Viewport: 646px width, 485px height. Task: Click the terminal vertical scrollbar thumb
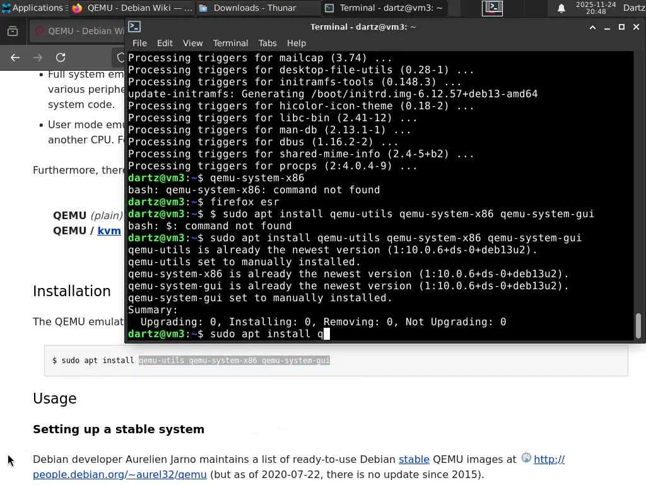click(x=638, y=325)
